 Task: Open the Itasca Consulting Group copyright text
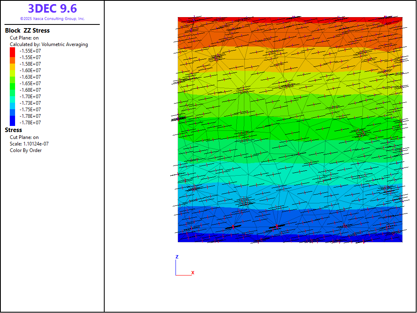pyautogui.click(x=52, y=19)
